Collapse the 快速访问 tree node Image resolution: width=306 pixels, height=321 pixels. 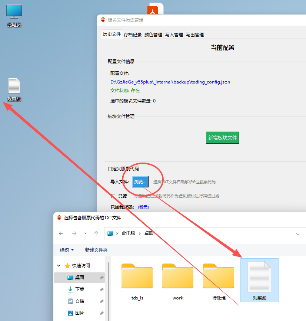(x=59, y=266)
